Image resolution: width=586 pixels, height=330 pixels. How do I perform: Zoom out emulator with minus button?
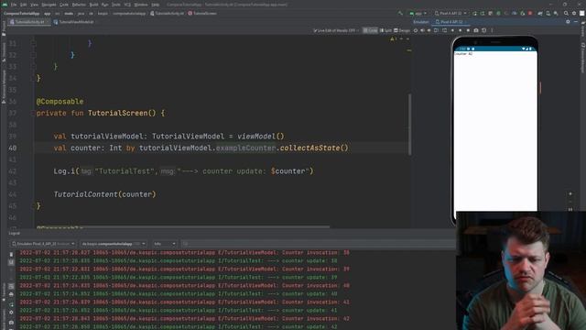(x=570, y=202)
